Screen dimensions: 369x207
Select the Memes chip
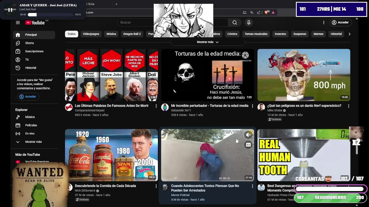(x=319, y=34)
